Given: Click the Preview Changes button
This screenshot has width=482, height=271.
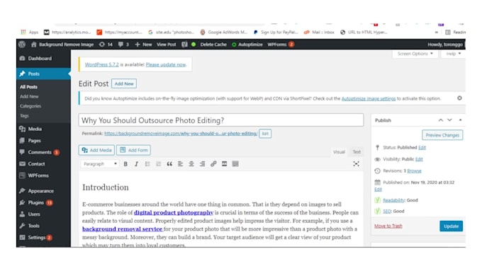Looking at the screenshot, I should coord(442,135).
